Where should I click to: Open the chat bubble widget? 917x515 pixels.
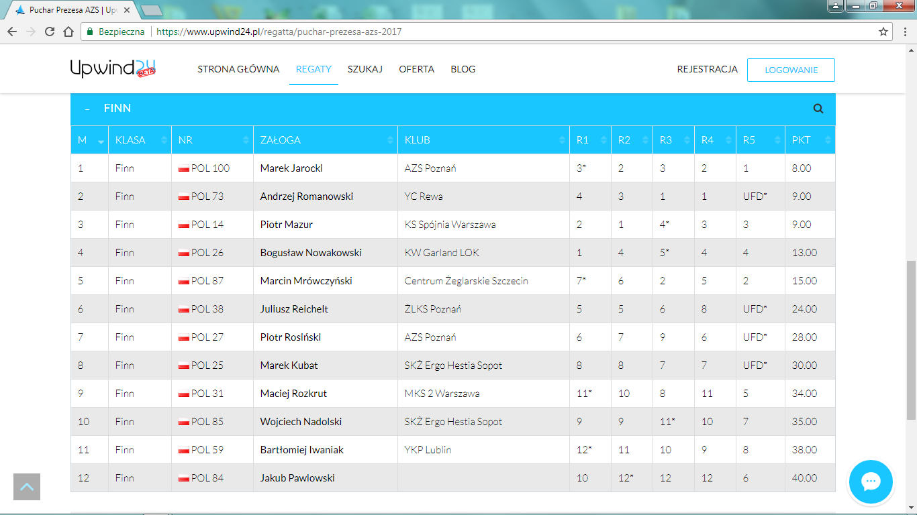[871, 481]
